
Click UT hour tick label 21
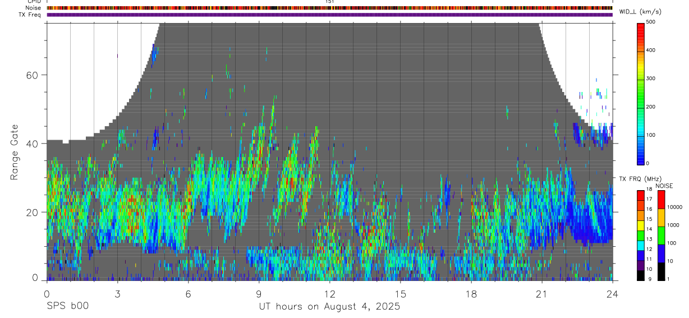pos(541,293)
